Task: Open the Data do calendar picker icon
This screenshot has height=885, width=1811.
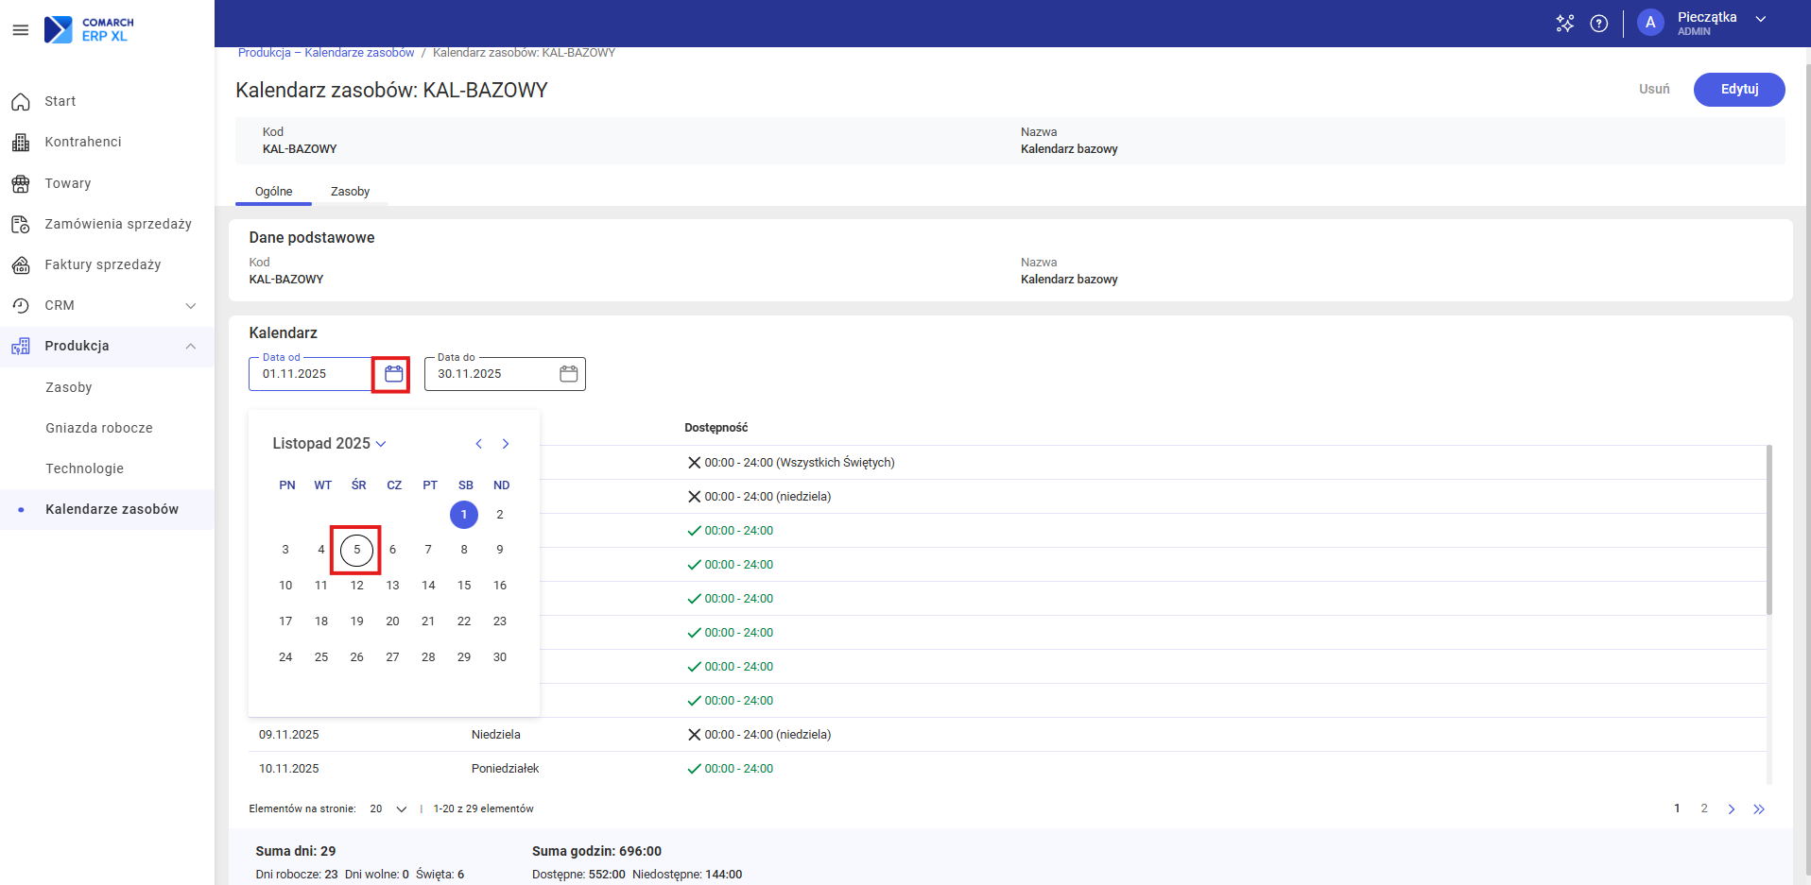Action: (x=568, y=374)
